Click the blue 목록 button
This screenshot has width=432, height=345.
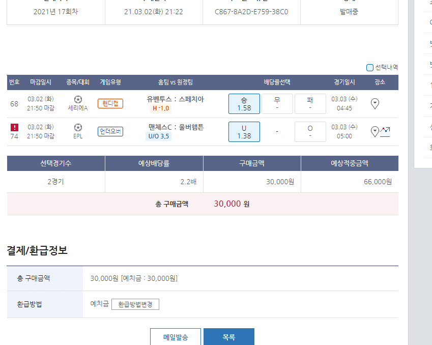click(229, 337)
